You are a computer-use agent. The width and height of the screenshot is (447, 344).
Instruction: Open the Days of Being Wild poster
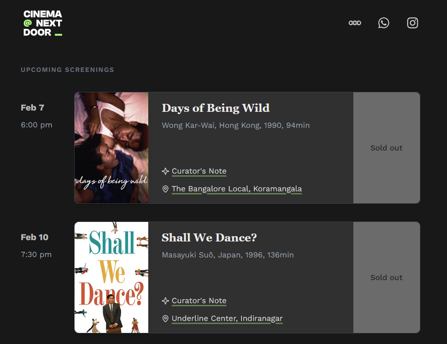click(x=111, y=148)
